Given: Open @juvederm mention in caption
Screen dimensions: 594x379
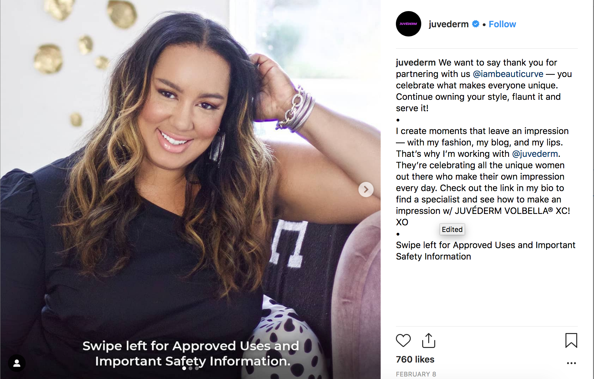Looking at the screenshot, I should (535, 154).
